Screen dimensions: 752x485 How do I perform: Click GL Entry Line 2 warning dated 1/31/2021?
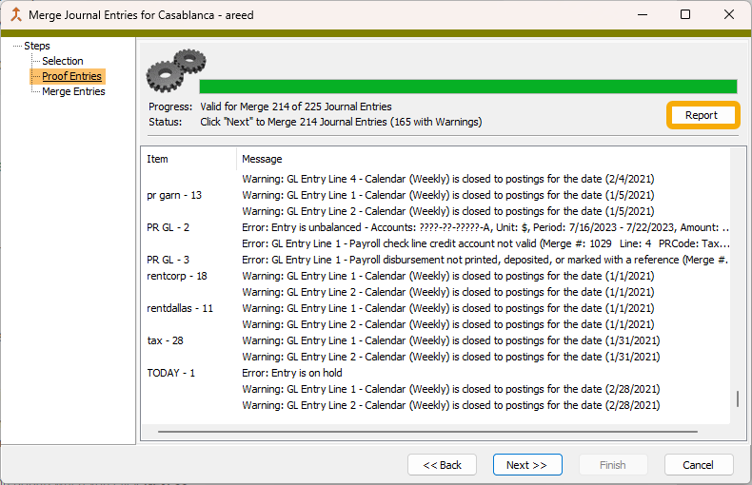tap(451, 357)
